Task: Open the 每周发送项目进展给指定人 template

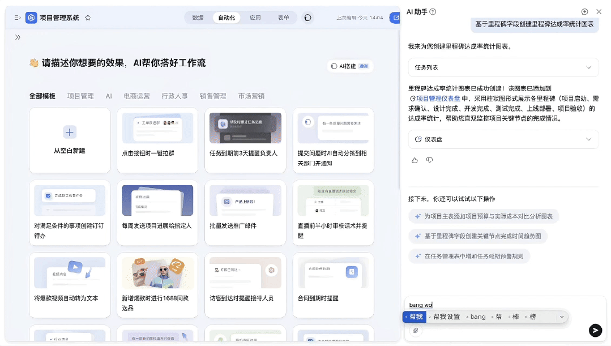Action: [x=157, y=213]
